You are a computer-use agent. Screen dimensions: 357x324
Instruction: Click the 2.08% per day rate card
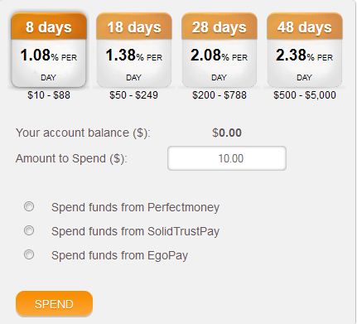pyautogui.click(x=220, y=63)
